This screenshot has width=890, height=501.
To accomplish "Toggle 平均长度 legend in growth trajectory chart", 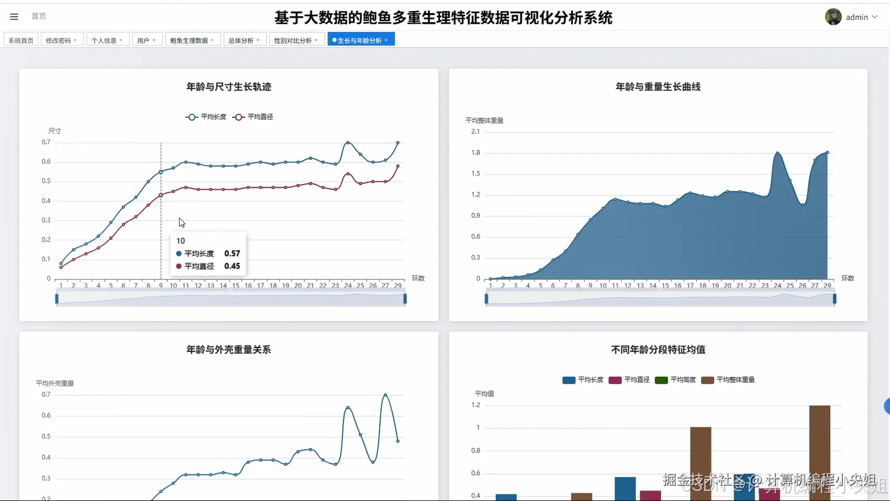I will [206, 117].
